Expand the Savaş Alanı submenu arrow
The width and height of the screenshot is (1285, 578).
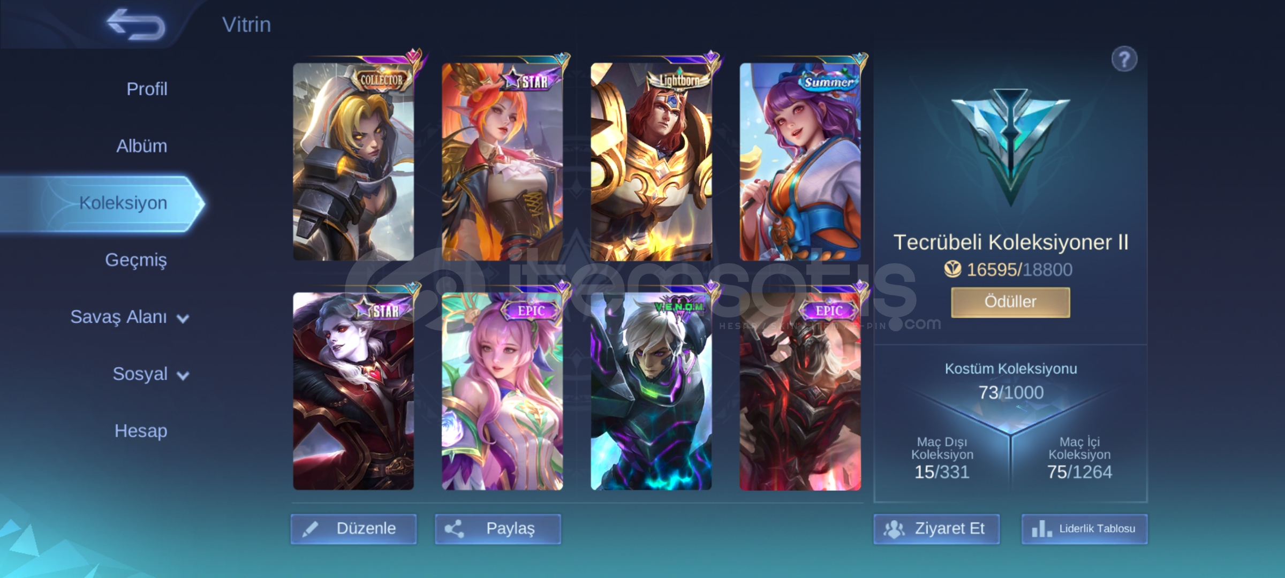point(183,318)
